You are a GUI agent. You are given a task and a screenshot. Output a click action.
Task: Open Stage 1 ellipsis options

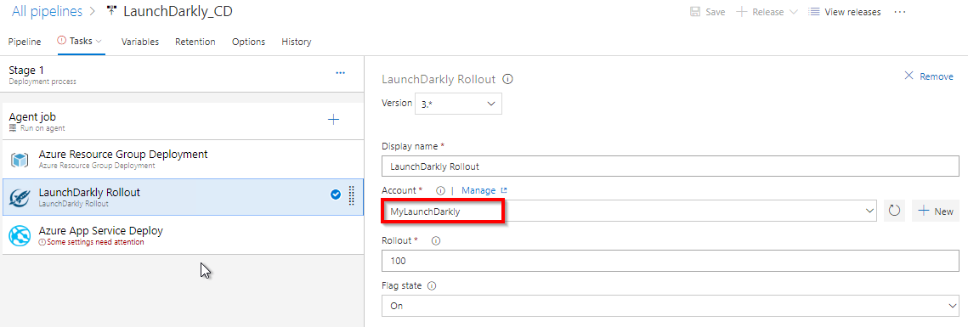pos(340,73)
